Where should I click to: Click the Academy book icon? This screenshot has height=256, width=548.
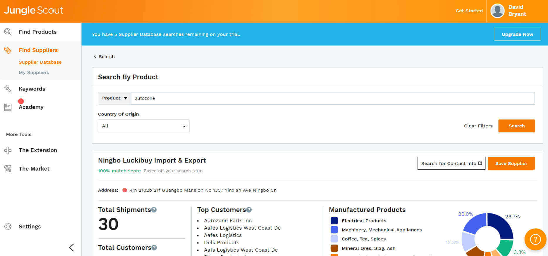8,107
